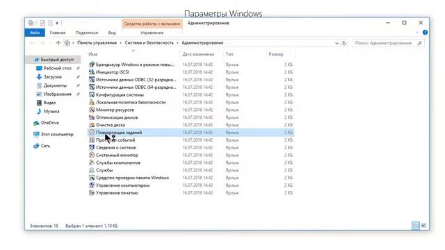Select the System Configuration shortcut icon
Screen dimensions: 445x250
(92, 94)
